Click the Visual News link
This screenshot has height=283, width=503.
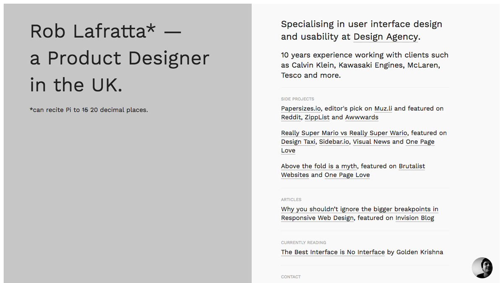(371, 142)
